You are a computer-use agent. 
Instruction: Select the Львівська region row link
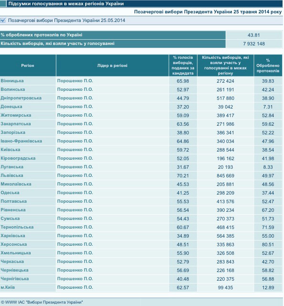click(x=12, y=175)
